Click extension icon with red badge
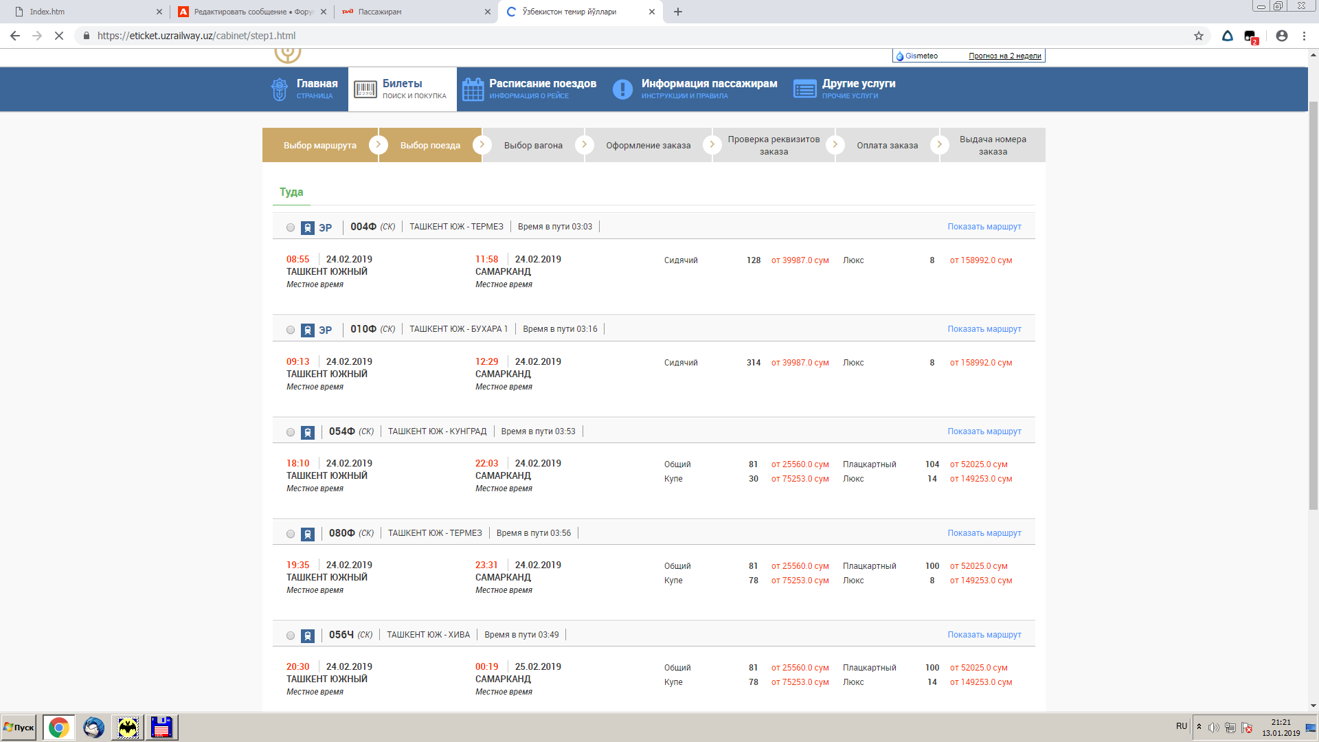This screenshot has height=742, width=1319. point(1250,36)
